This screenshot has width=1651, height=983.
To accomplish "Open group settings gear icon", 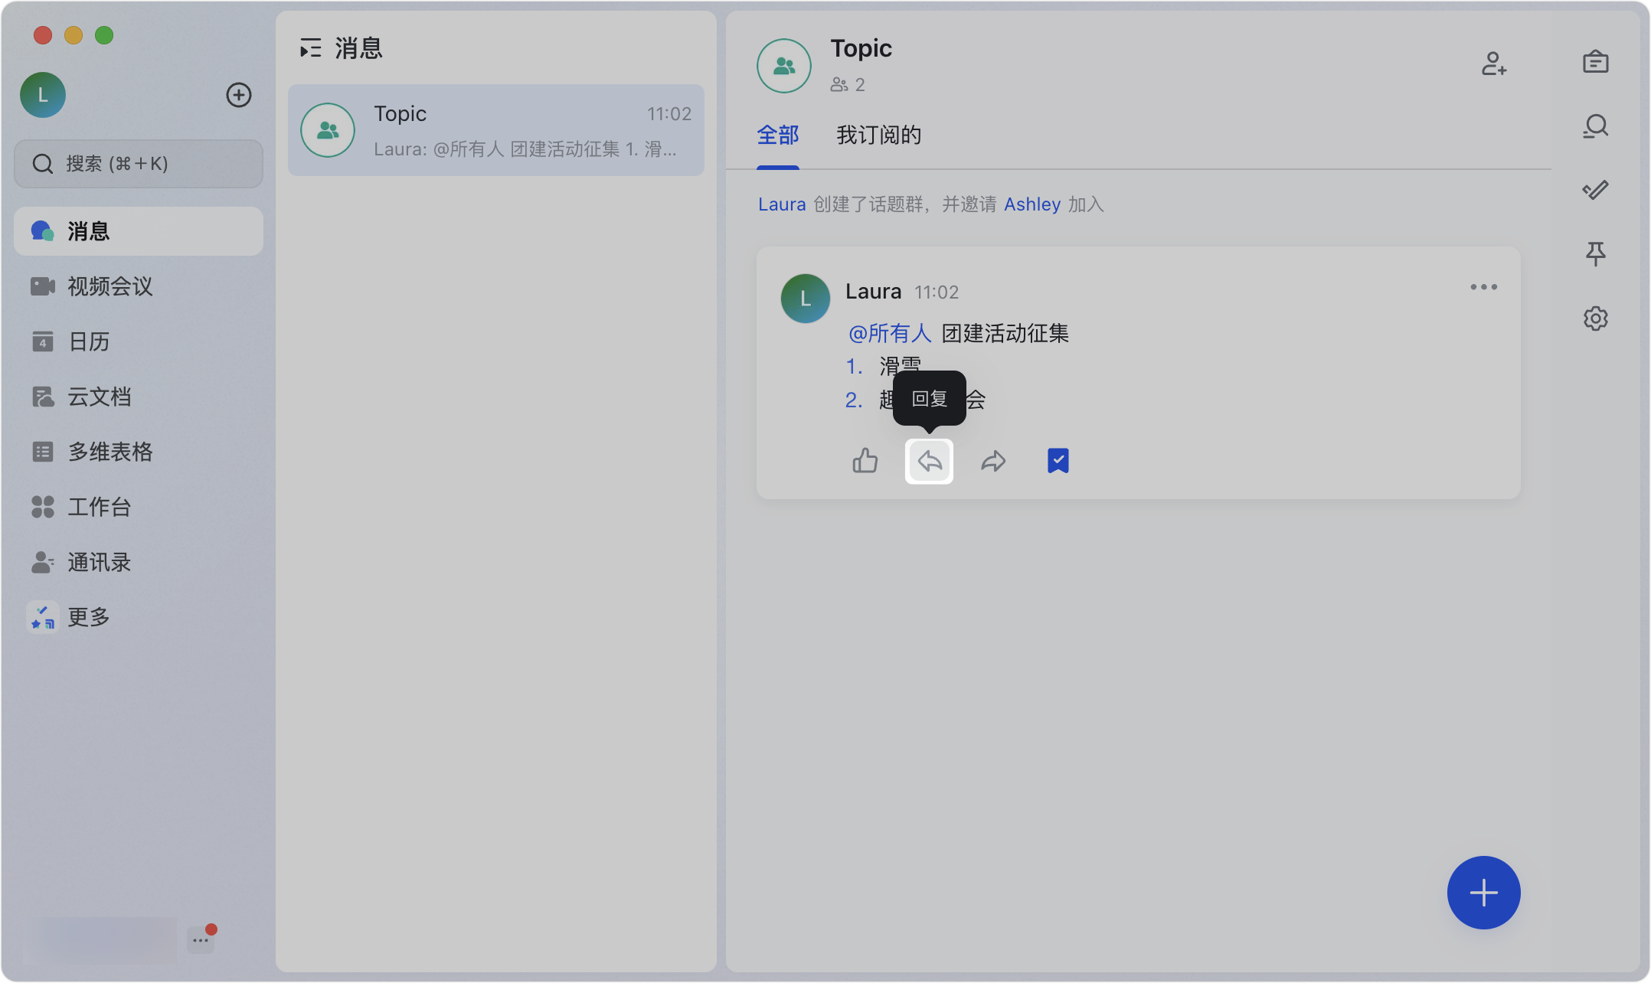I will 1595,318.
